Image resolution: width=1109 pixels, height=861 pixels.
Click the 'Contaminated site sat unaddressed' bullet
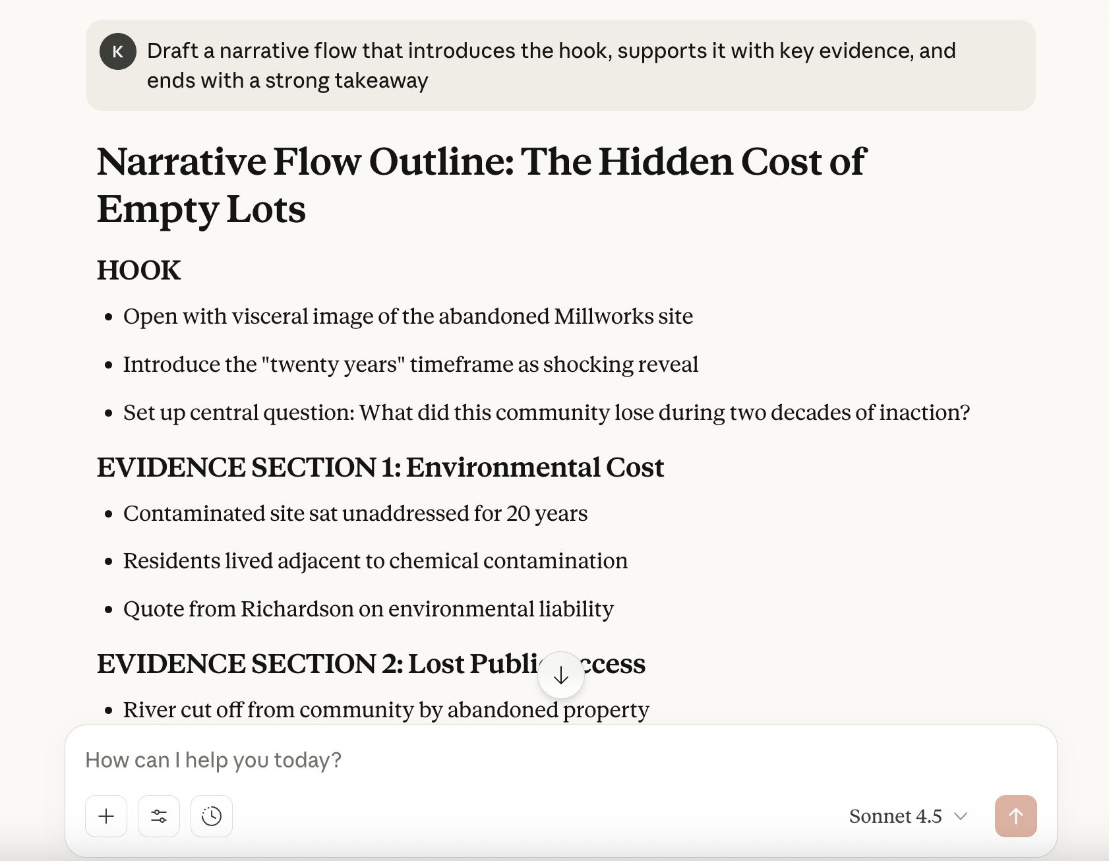[x=355, y=514]
